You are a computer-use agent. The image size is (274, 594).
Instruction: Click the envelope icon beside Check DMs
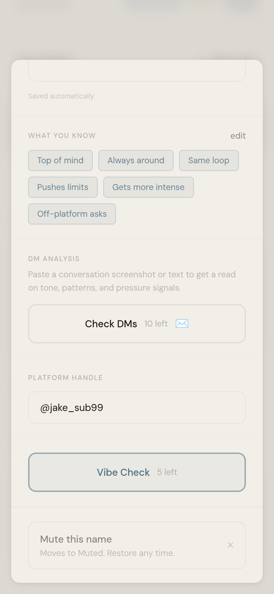click(x=182, y=323)
